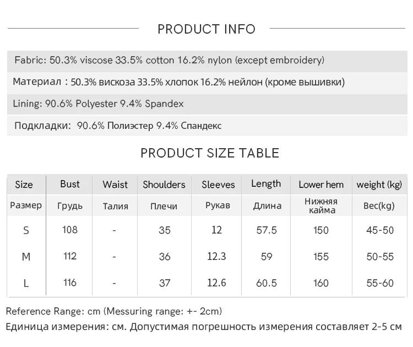Click the PRODUCT SIZE TABLE title
Image resolution: width=413 pixels, height=347 pixels.
210,153
